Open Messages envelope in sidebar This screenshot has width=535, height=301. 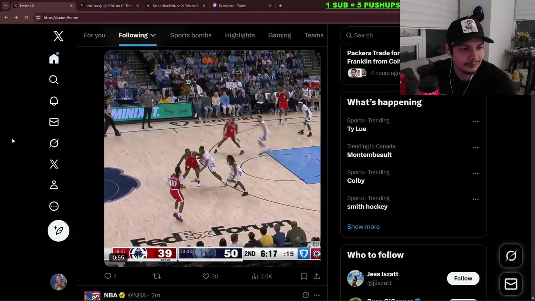[x=54, y=122]
